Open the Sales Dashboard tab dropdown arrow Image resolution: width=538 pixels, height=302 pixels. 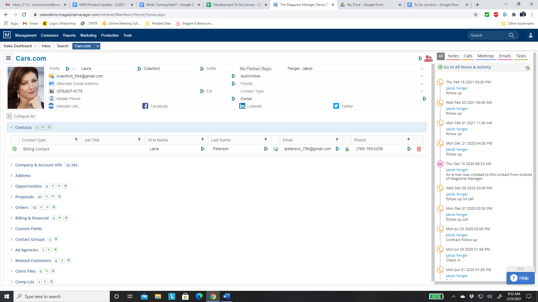(x=35, y=46)
